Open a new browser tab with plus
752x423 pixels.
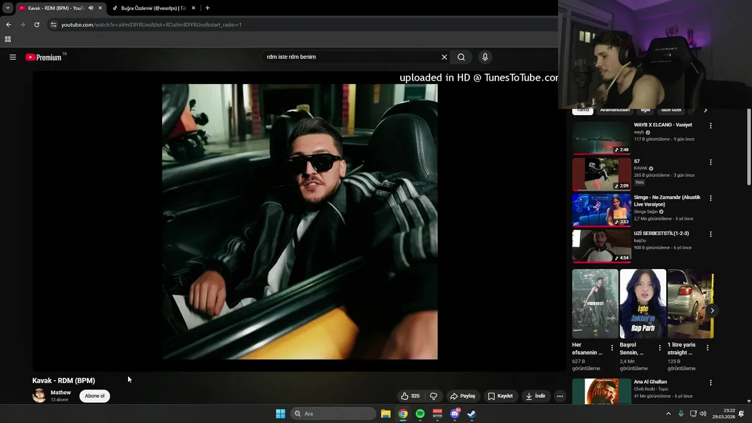[207, 8]
